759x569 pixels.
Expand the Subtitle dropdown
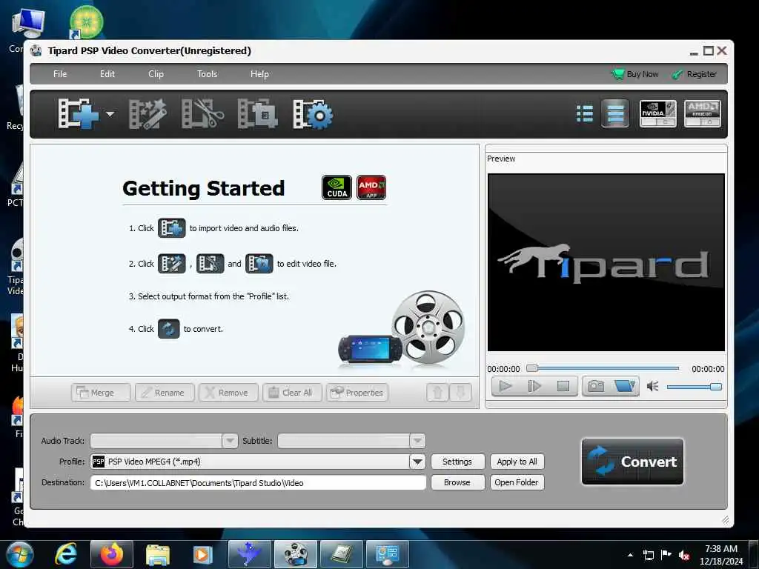(417, 440)
